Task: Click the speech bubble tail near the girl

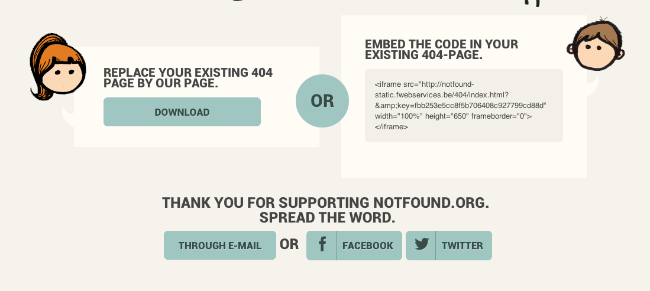Action: point(67,117)
